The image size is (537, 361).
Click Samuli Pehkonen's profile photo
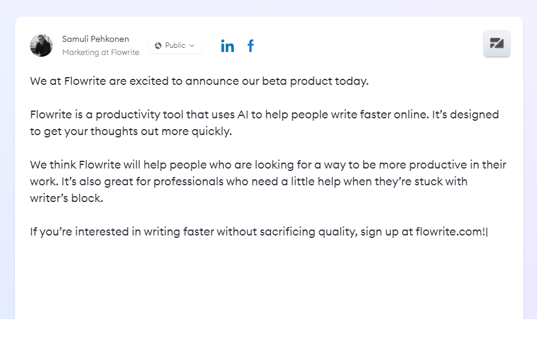point(41,45)
